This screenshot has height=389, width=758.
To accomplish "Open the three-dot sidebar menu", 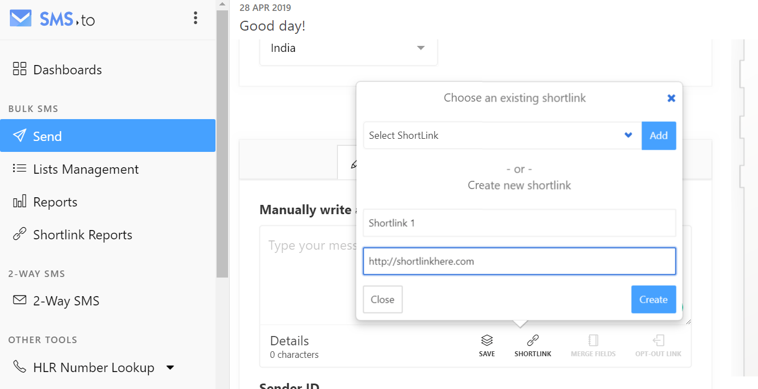I will pos(195,19).
